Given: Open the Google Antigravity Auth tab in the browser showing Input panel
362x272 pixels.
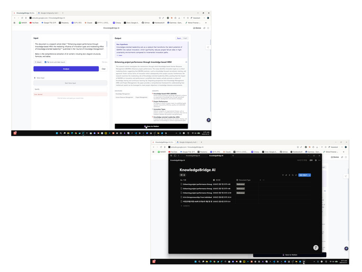Looking at the screenshot, I should tap(48, 13).
